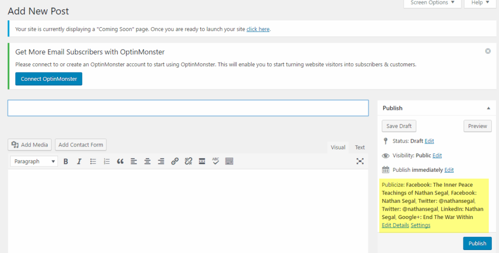The height and width of the screenshot is (253, 499).
Task: Apply blockquote formatting
Action: tap(120, 162)
